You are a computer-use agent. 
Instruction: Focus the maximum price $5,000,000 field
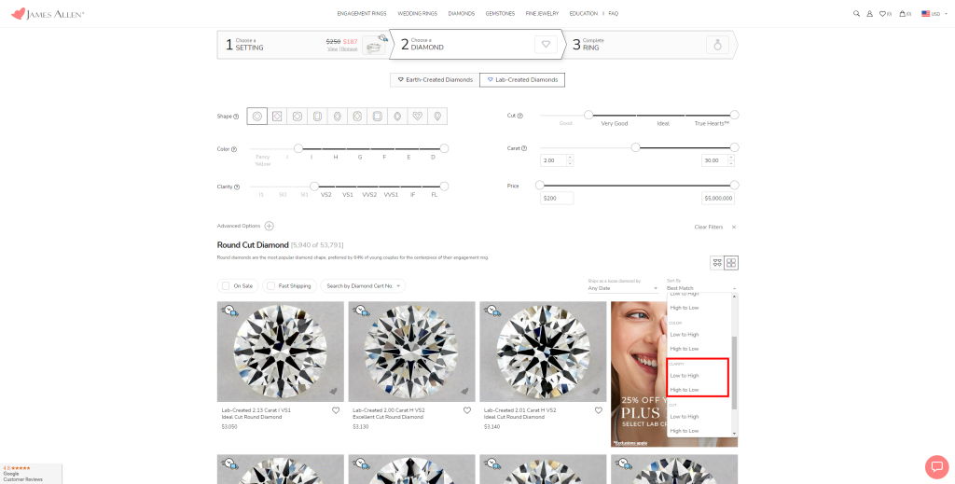pyautogui.click(x=717, y=199)
